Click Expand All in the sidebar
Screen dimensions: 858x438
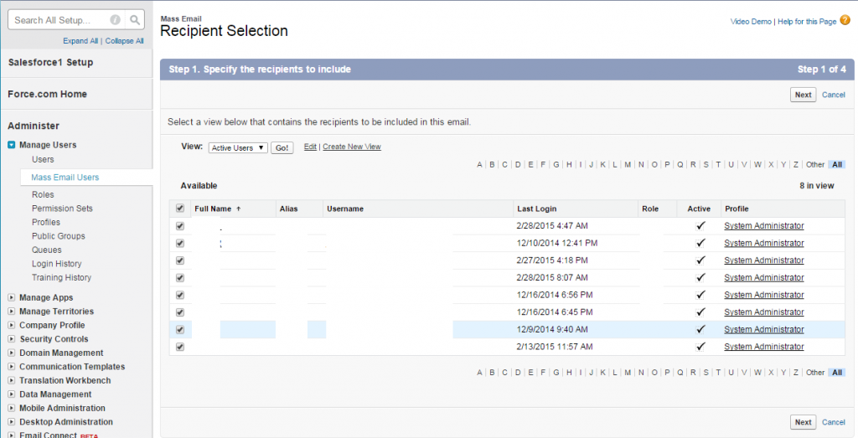[80, 41]
